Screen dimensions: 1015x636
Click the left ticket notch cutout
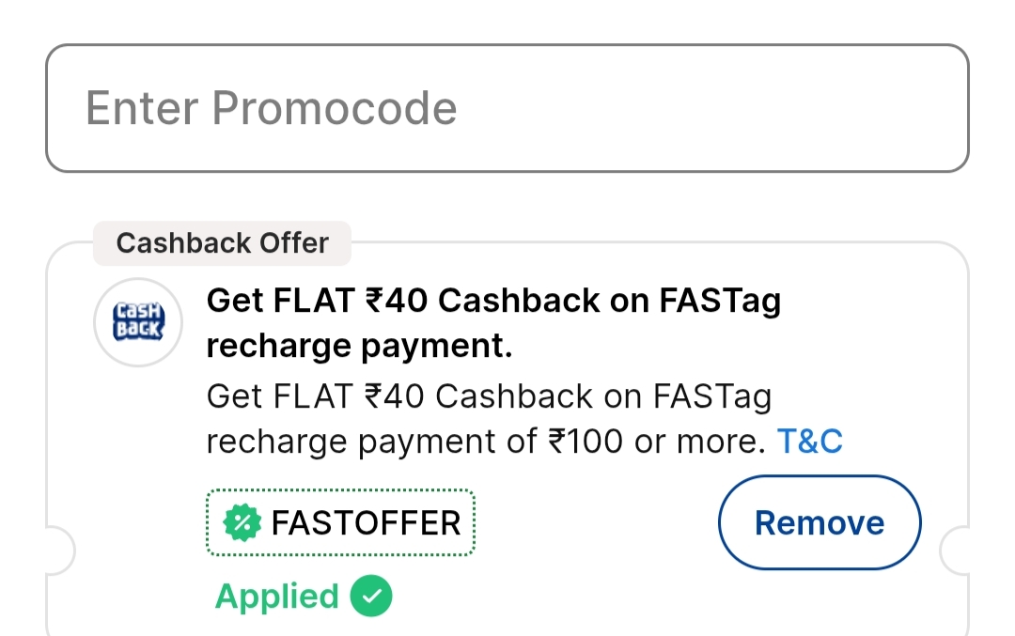(58, 550)
